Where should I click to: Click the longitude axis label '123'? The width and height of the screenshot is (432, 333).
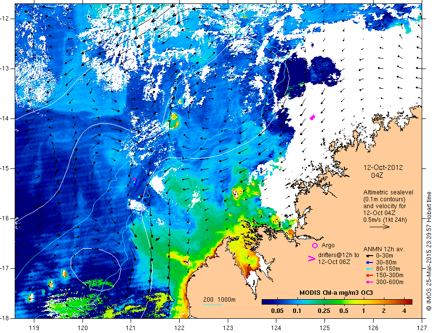228,328
